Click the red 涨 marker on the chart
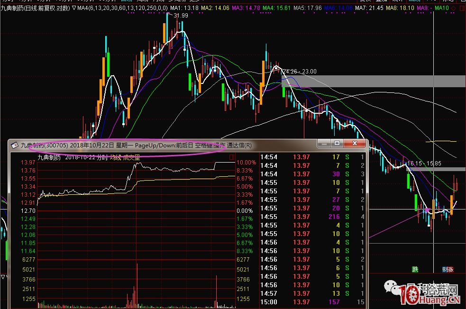Screen dimensions: 466x309 451,270
